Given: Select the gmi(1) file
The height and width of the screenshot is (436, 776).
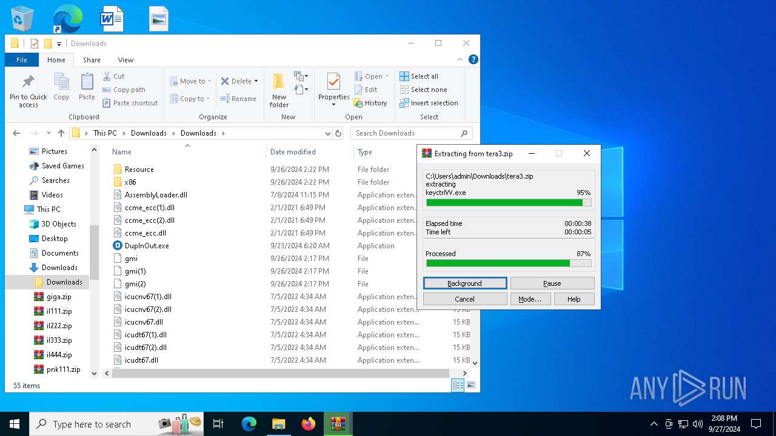Looking at the screenshot, I should click(x=135, y=271).
